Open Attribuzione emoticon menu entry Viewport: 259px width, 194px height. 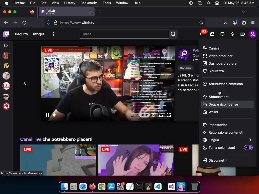(228, 84)
